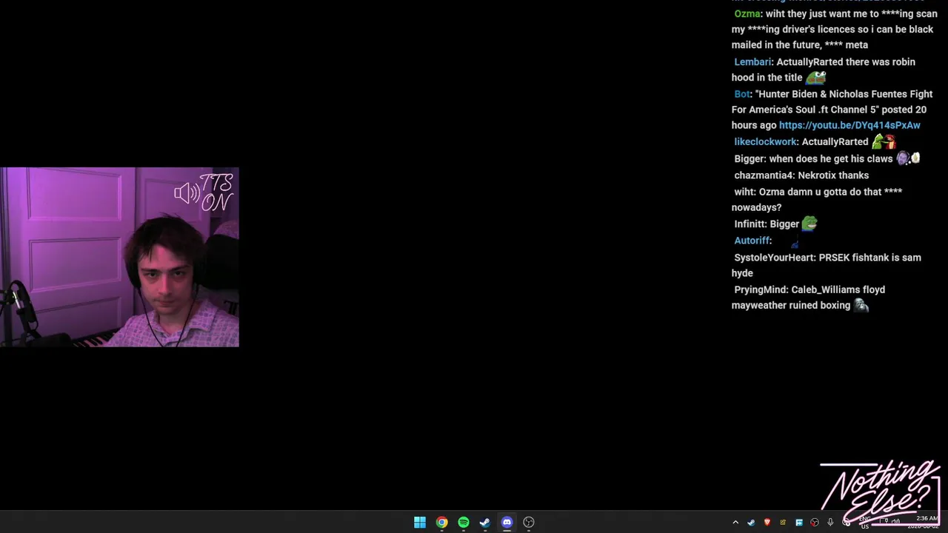Click the emote after likeclockwork's ActuallyRarted
The image size is (948, 533).
click(x=884, y=141)
